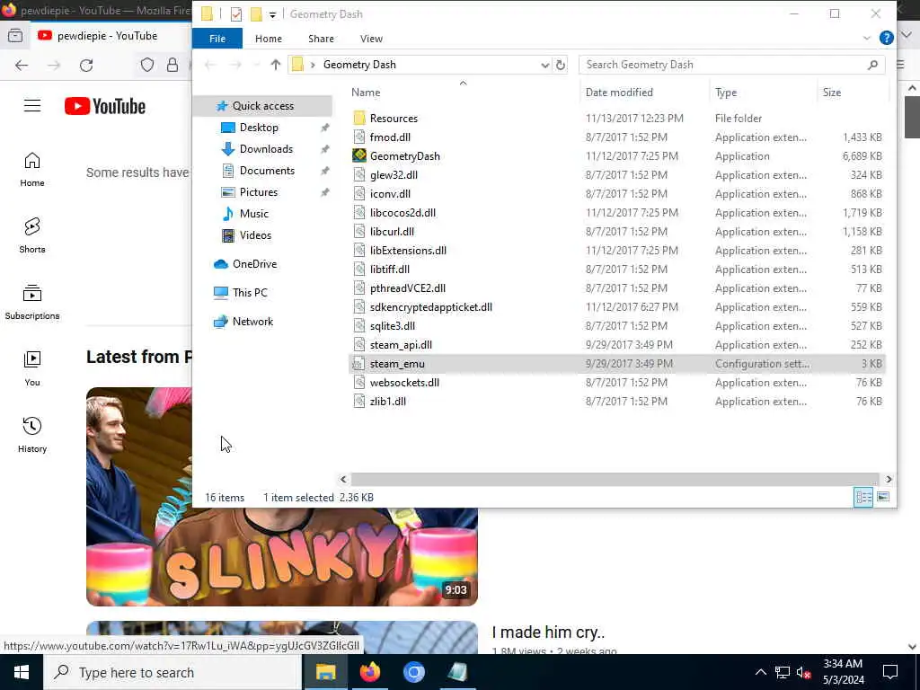Click the Explorer search magnifier icon

[x=872, y=65]
